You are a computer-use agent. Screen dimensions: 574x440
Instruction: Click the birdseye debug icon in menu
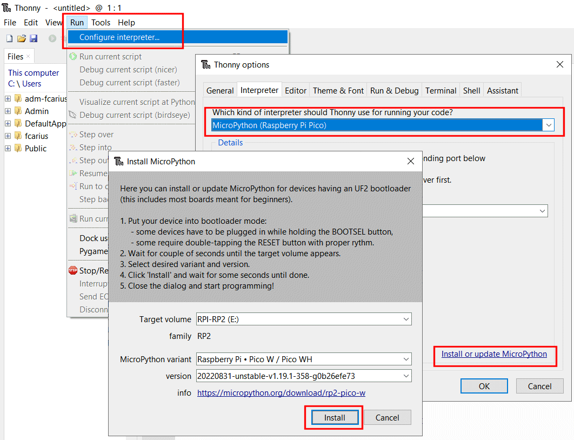(73, 115)
